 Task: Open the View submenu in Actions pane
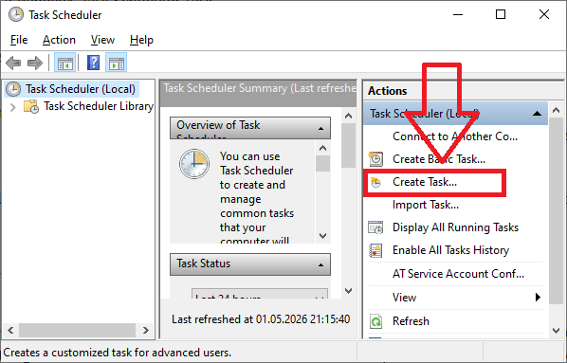[x=456, y=298]
